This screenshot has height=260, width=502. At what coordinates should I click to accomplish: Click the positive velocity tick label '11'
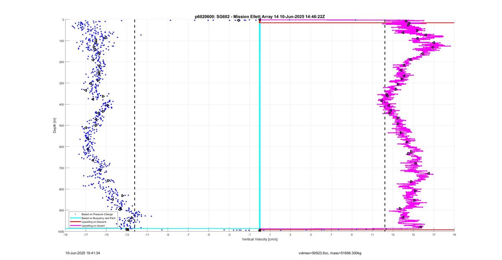coord(372,235)
